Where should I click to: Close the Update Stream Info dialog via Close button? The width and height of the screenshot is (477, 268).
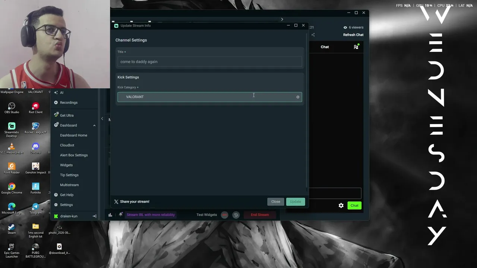click(276, 202)
